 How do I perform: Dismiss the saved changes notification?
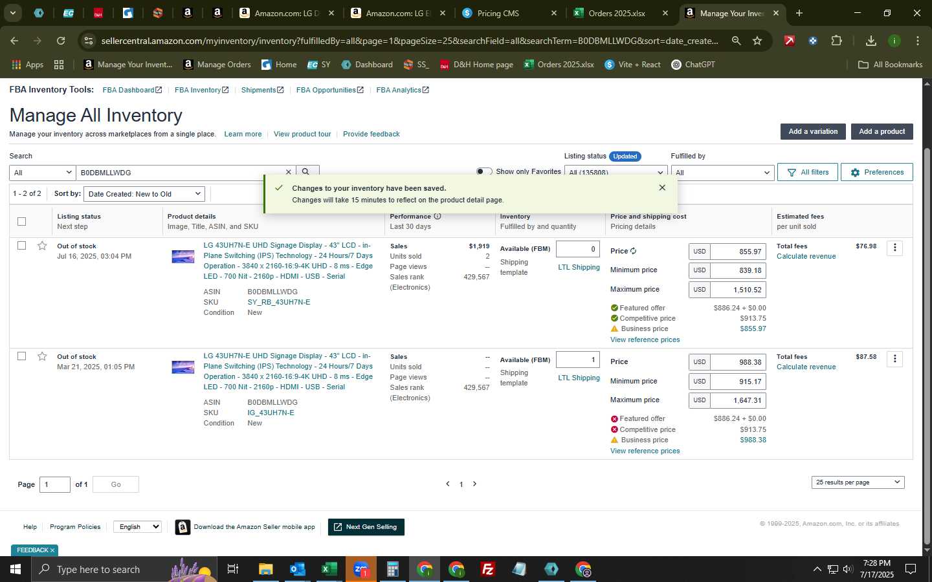pos(662,188)
